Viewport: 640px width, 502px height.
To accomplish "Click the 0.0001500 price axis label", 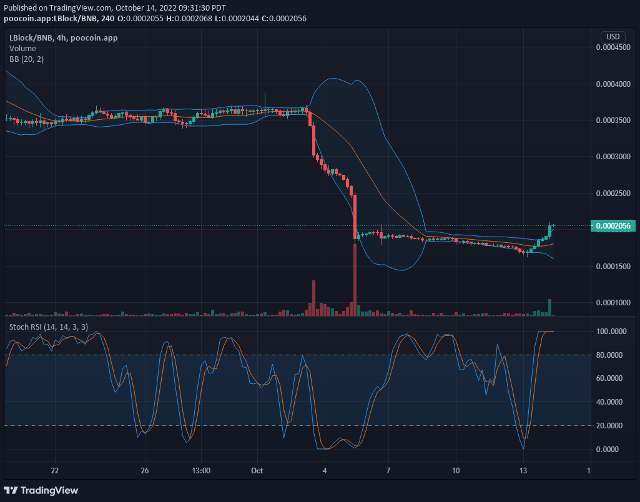I will pos(613,266).
